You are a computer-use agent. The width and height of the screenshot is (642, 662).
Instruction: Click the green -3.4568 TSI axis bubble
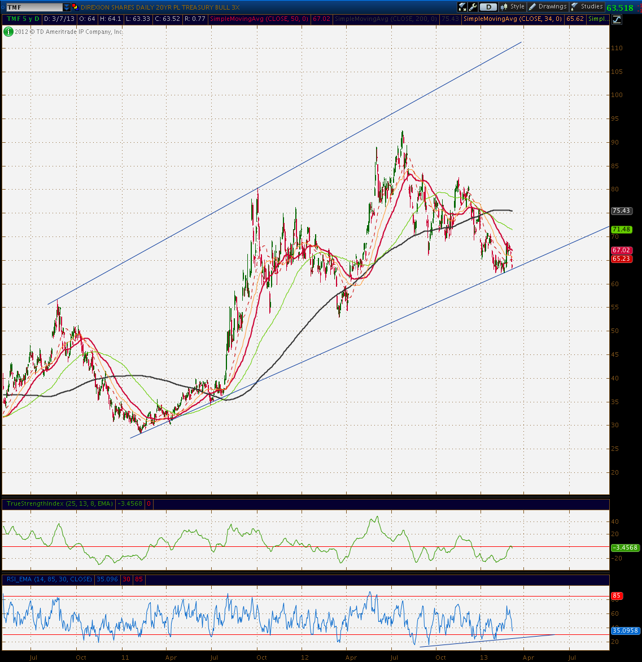pos(626,547)
